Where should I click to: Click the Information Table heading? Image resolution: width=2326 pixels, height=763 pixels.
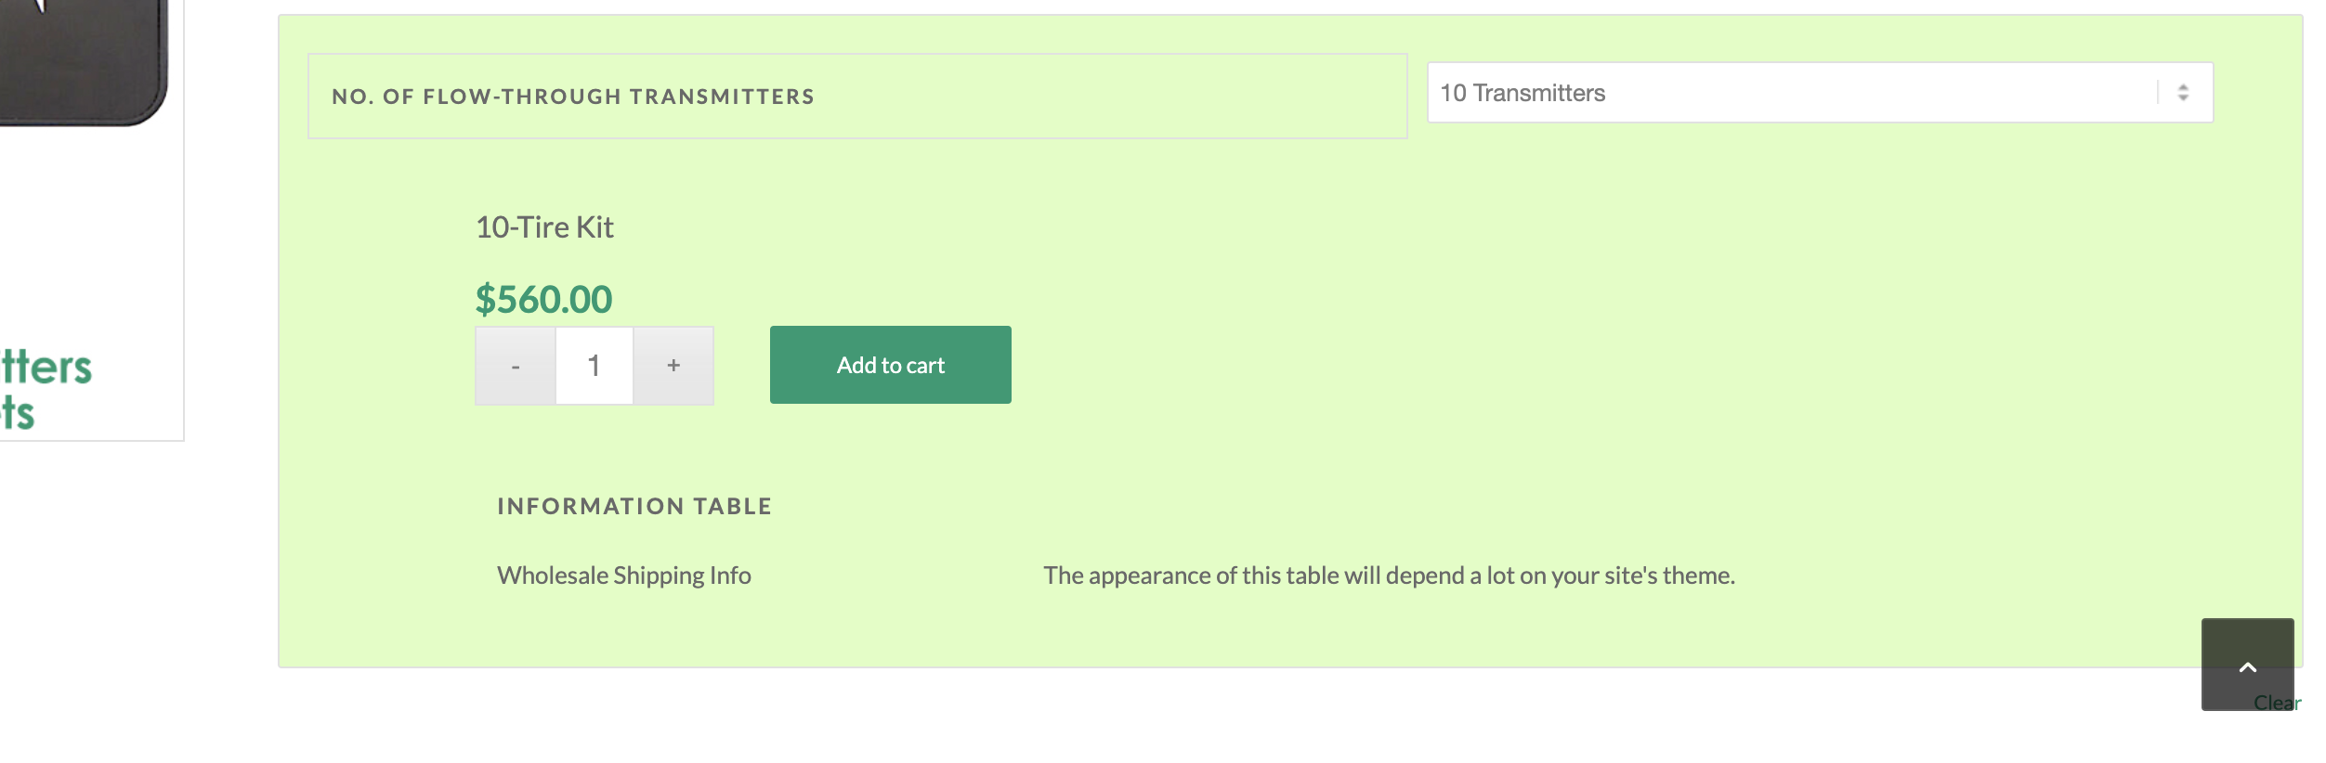(634, 506)
